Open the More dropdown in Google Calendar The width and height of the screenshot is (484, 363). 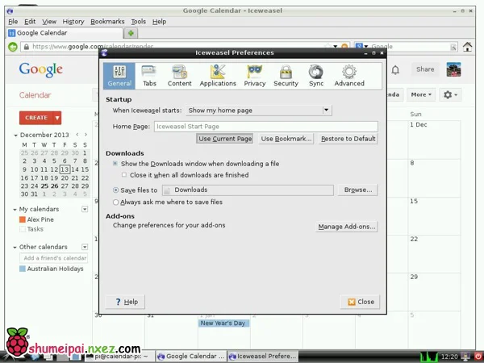pyautogui.click(x=421, y=94)
